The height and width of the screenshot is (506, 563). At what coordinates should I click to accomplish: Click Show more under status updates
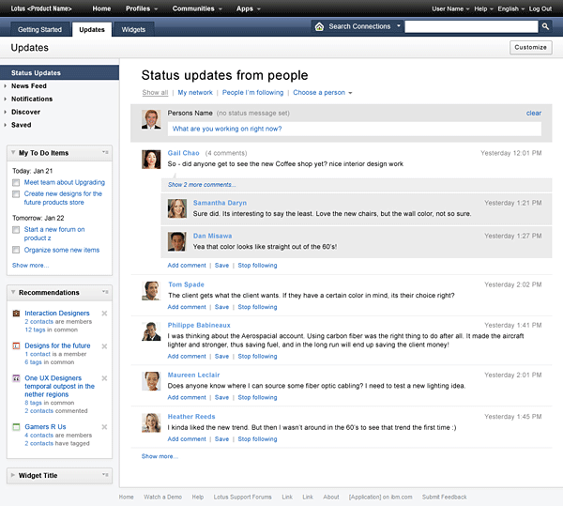pos(160,456)
